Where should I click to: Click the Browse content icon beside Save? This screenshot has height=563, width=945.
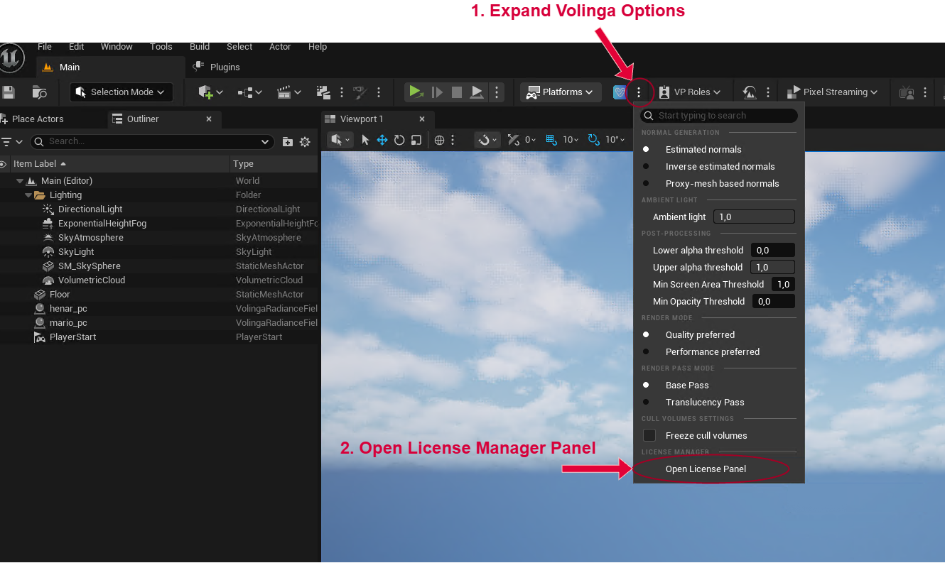[40, 92]
